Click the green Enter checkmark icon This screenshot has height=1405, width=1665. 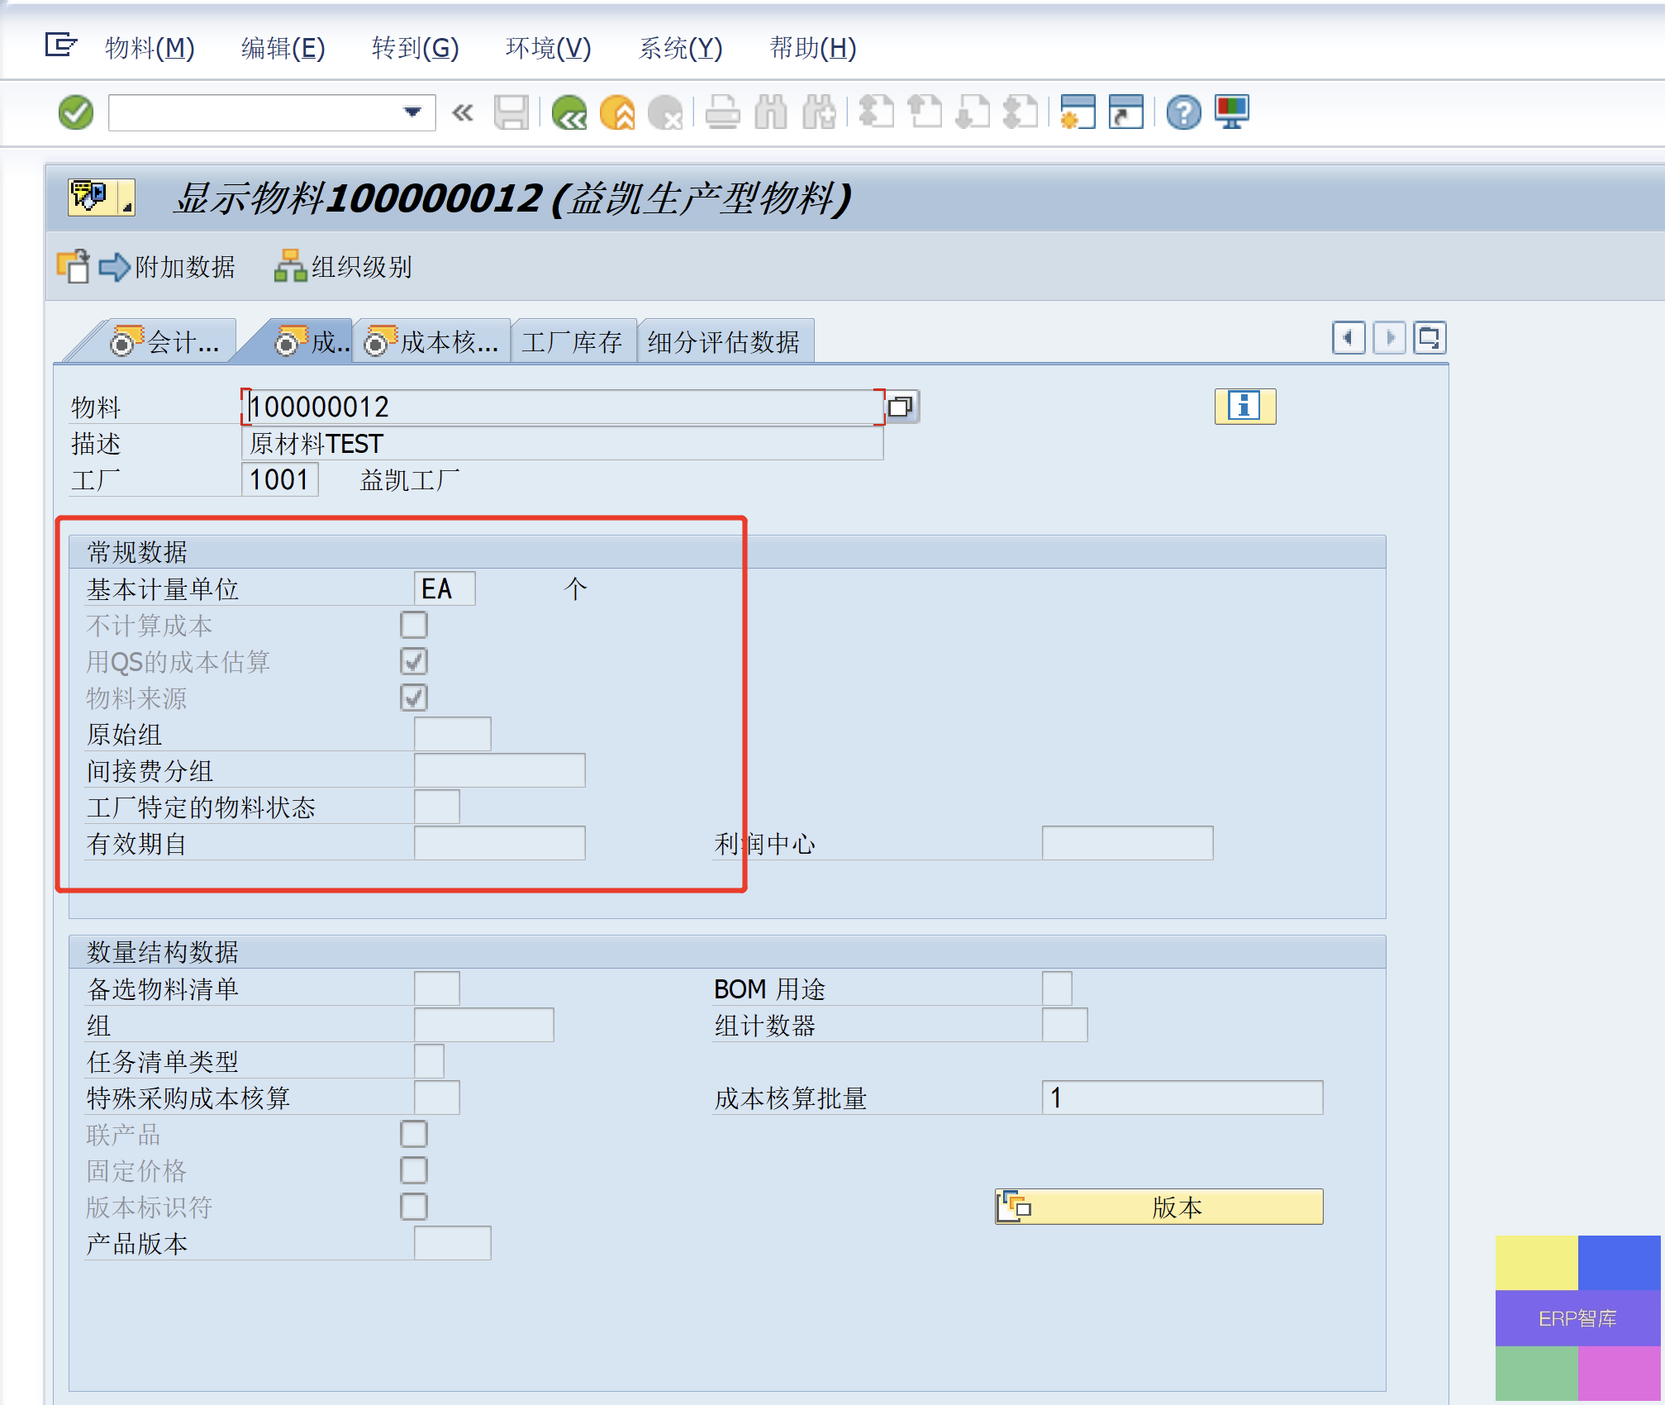76,112
